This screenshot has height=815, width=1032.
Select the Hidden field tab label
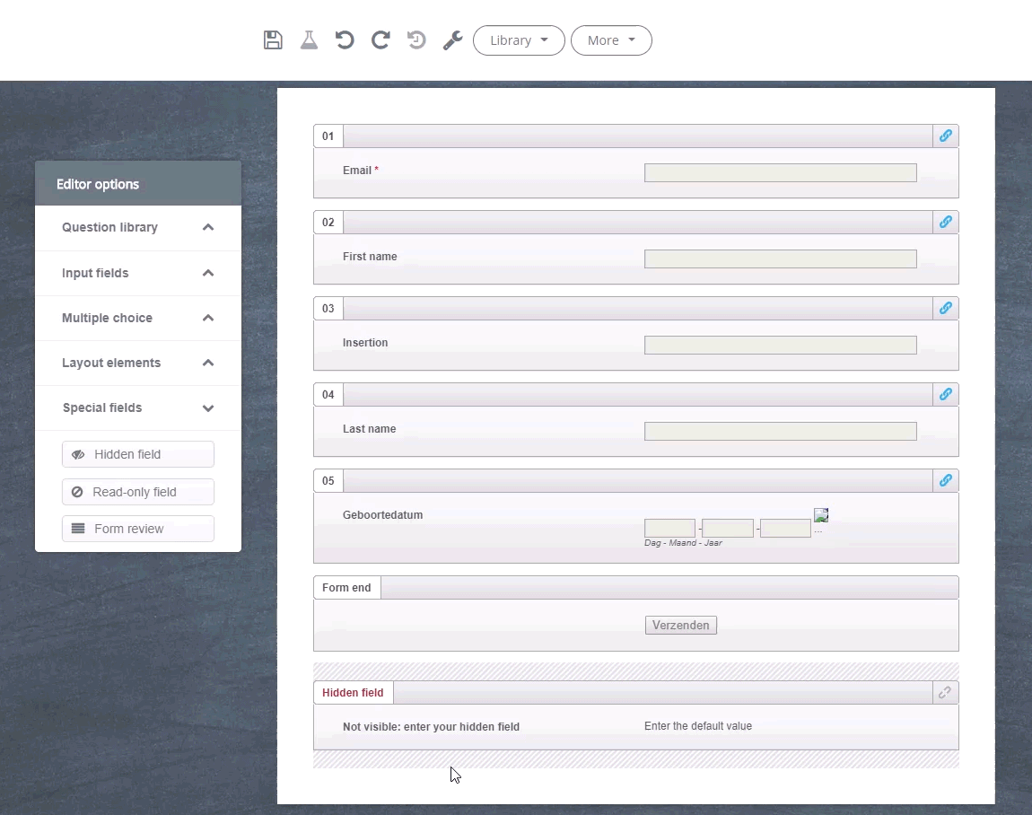[353, 693]
